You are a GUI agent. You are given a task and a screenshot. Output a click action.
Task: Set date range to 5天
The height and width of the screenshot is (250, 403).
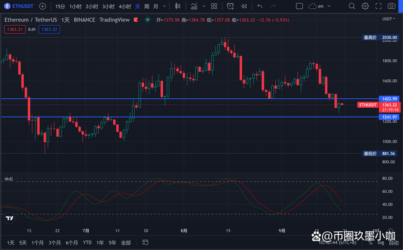(23, 243)
